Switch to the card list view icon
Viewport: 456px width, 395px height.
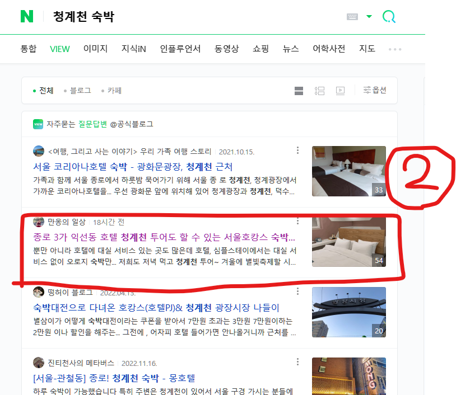(x=299, y=91)
